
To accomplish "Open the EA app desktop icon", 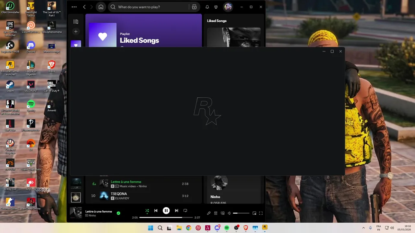I will (31, 145).
